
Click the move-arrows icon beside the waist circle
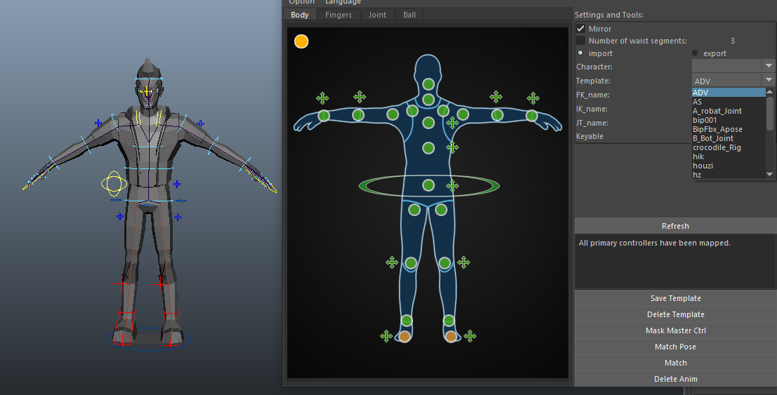(x=452, y=186)
